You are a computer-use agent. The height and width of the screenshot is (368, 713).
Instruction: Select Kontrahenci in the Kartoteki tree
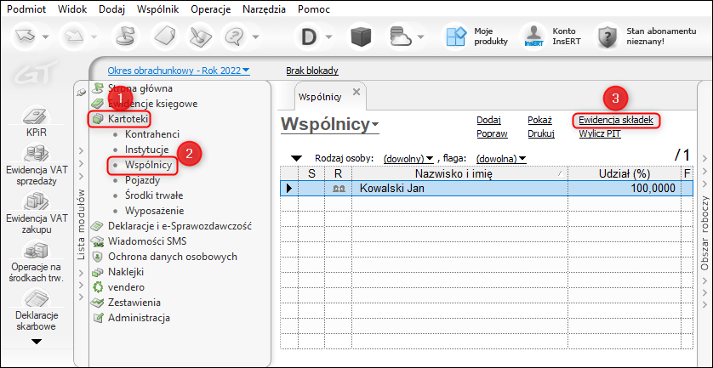click(152, 134)
